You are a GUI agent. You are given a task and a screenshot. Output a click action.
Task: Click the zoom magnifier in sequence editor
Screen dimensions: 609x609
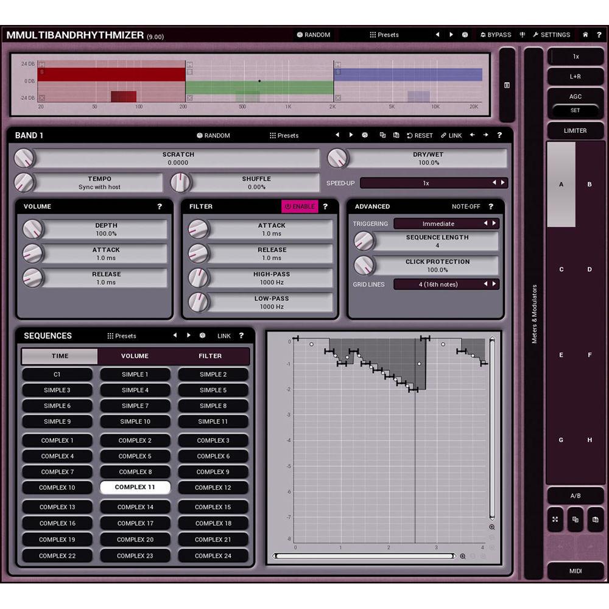pos(492,527)
